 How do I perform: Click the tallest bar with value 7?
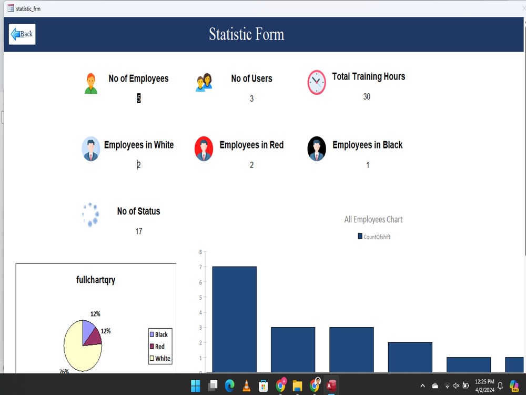coord(235,320)
